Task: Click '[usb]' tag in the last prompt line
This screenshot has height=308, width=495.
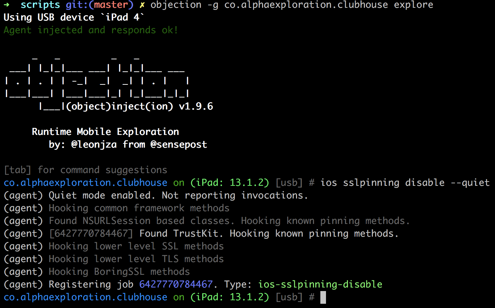Action: 289,297
